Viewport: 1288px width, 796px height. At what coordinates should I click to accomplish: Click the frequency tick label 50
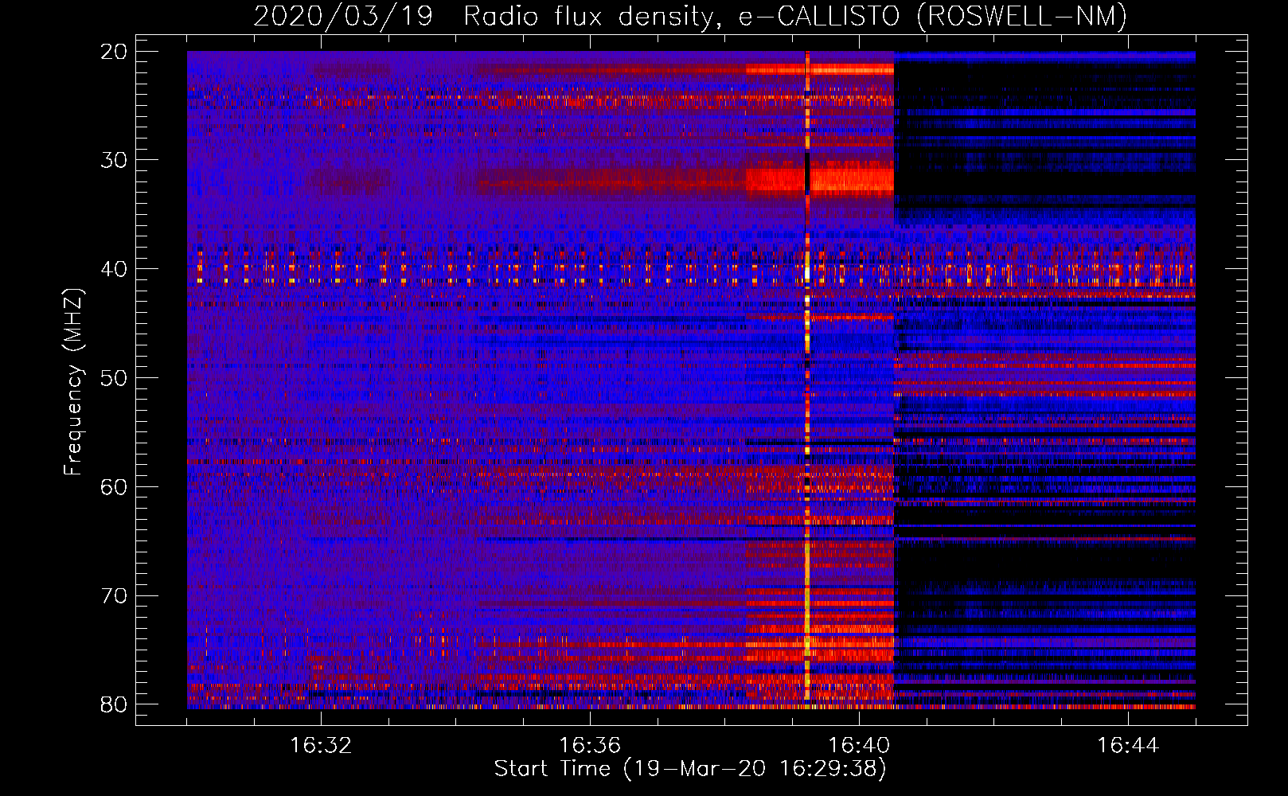[115, 378]
